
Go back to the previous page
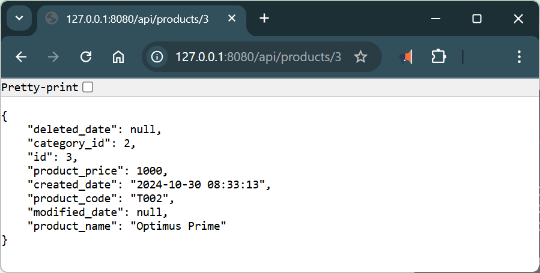point(22,57)
